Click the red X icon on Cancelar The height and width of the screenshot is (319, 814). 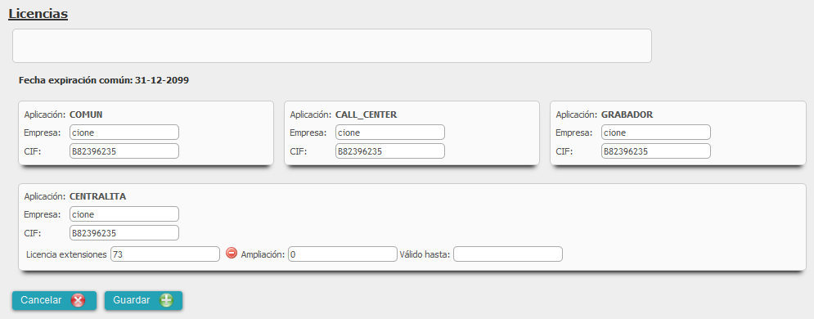(78, 300)
